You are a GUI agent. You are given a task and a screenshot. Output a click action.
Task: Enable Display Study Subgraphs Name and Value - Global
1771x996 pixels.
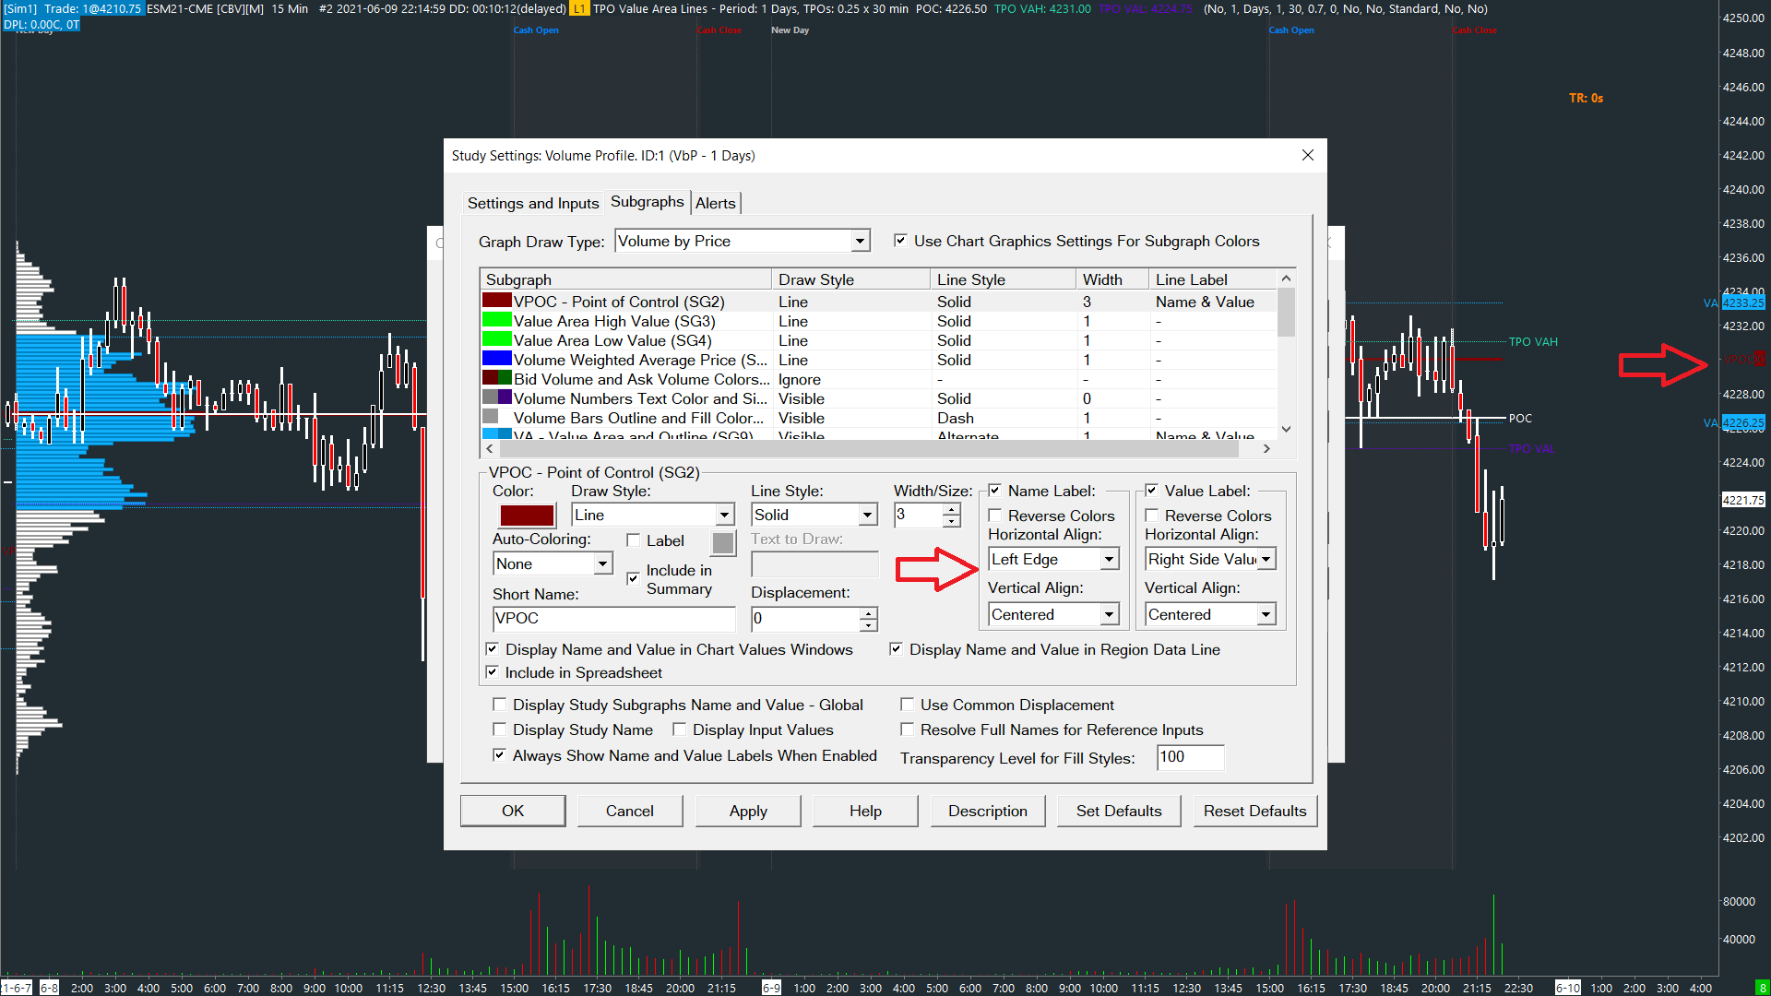tap(500, 705)
